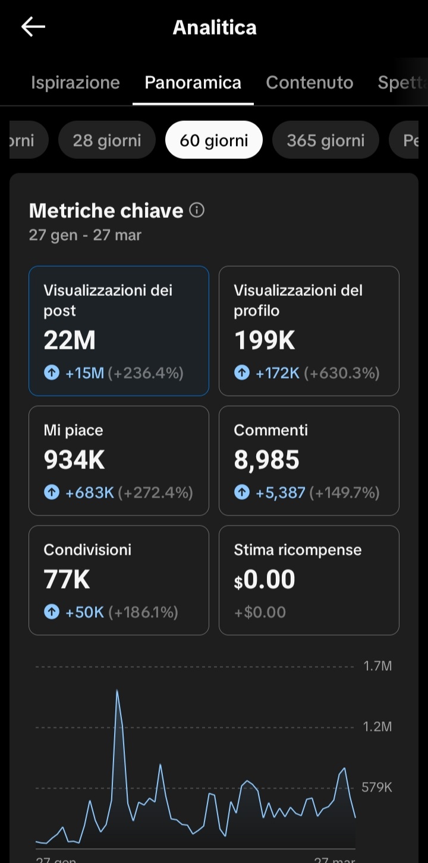Select the Panoramica tab
The width and height of the screenshot is (428, 863).
(193, 83)
